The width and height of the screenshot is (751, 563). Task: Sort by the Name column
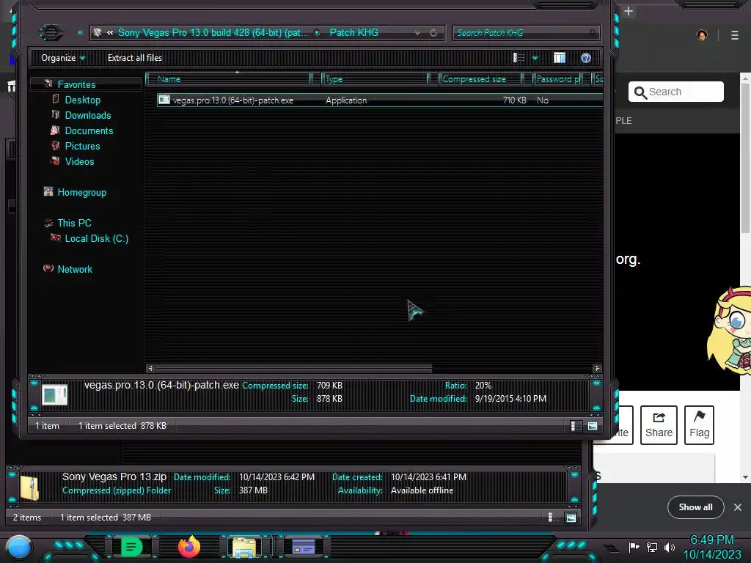tap(229, 79)
